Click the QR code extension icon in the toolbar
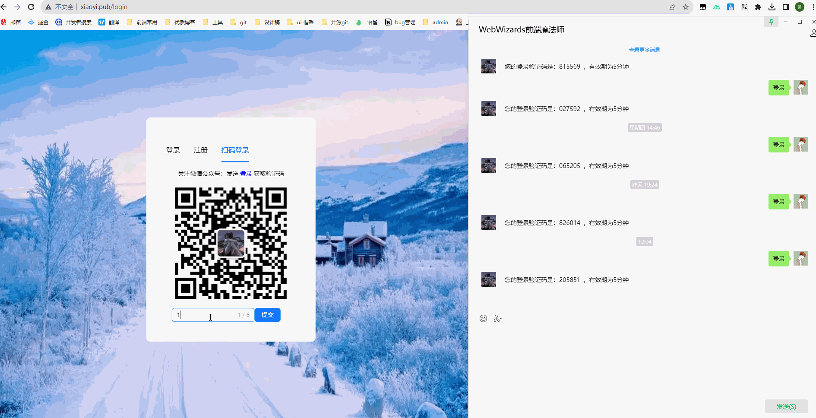Viewport: 816px width, 418px height. (745, 7)
